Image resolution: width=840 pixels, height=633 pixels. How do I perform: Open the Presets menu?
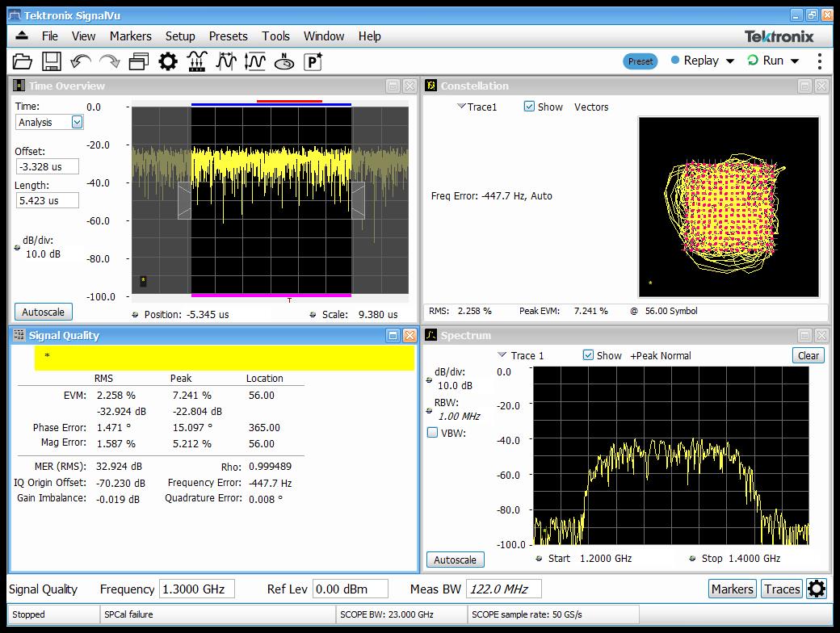(x=229, y=36)
